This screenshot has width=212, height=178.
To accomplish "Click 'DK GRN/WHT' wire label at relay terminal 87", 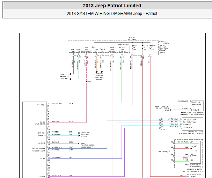I will click(x=183, y=142).
